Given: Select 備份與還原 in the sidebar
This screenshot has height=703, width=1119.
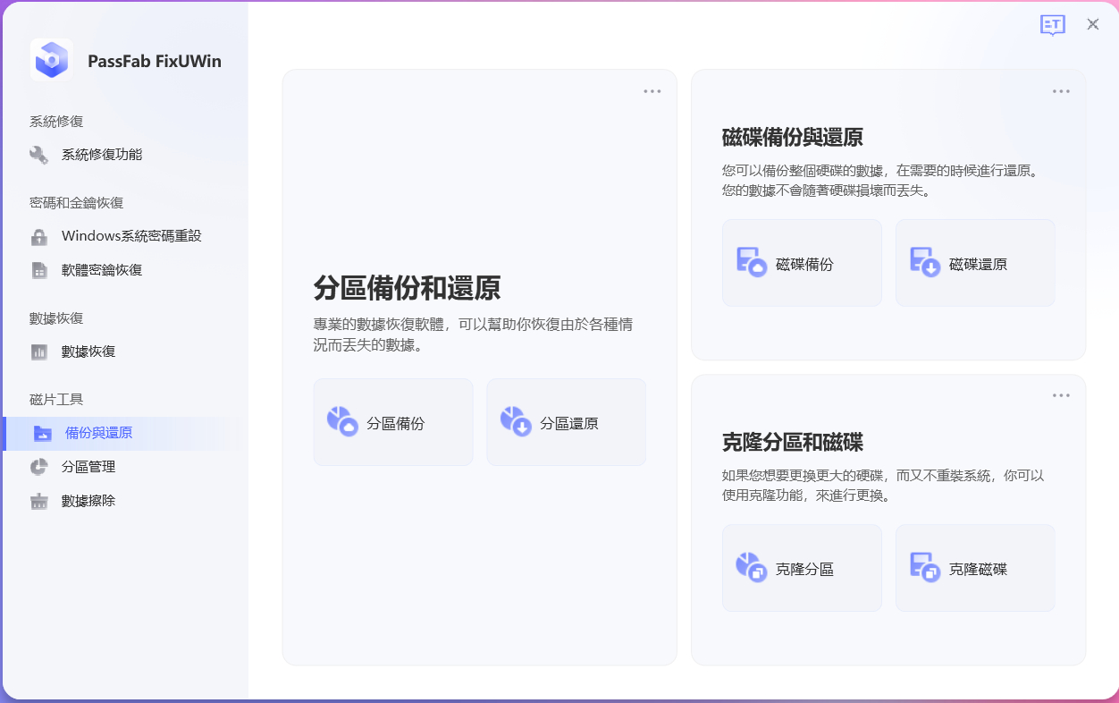Looking at the screenshot, I should pyautogui.click(x=98, y=433).
